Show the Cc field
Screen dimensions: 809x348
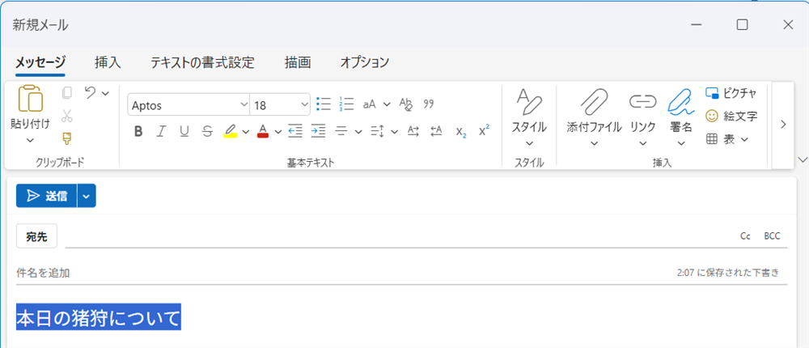click(x=745, y=236)
